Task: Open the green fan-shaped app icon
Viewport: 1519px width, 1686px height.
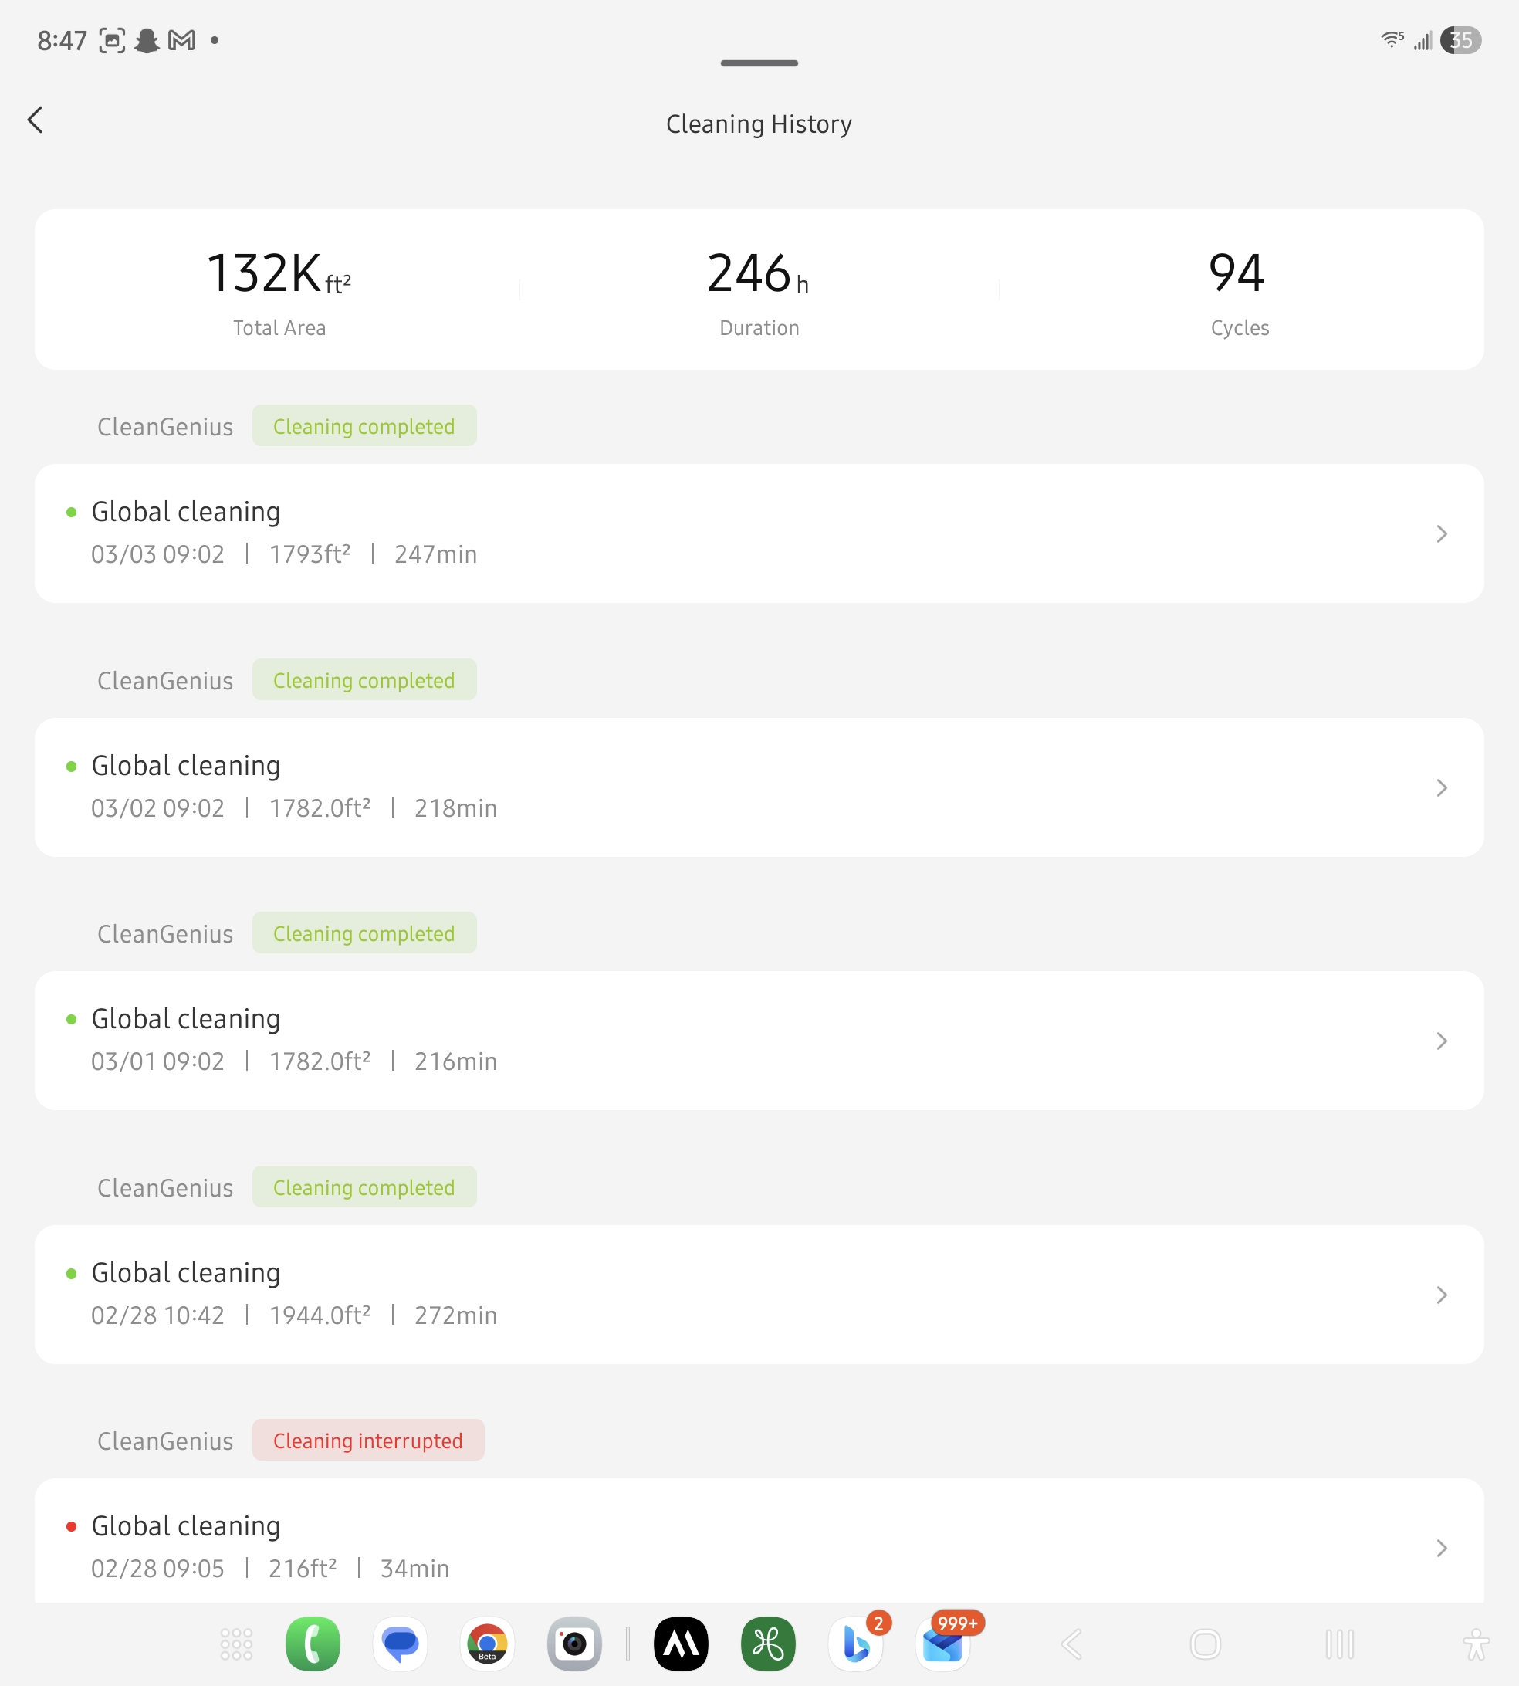Action: [x=768, y=1644]
